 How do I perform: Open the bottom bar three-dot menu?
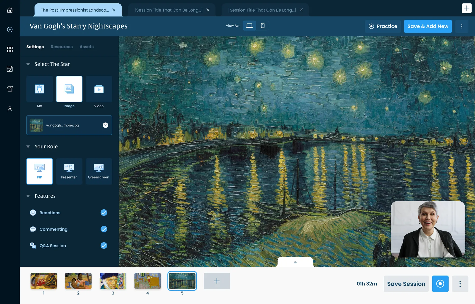click(x=460, y=284)
